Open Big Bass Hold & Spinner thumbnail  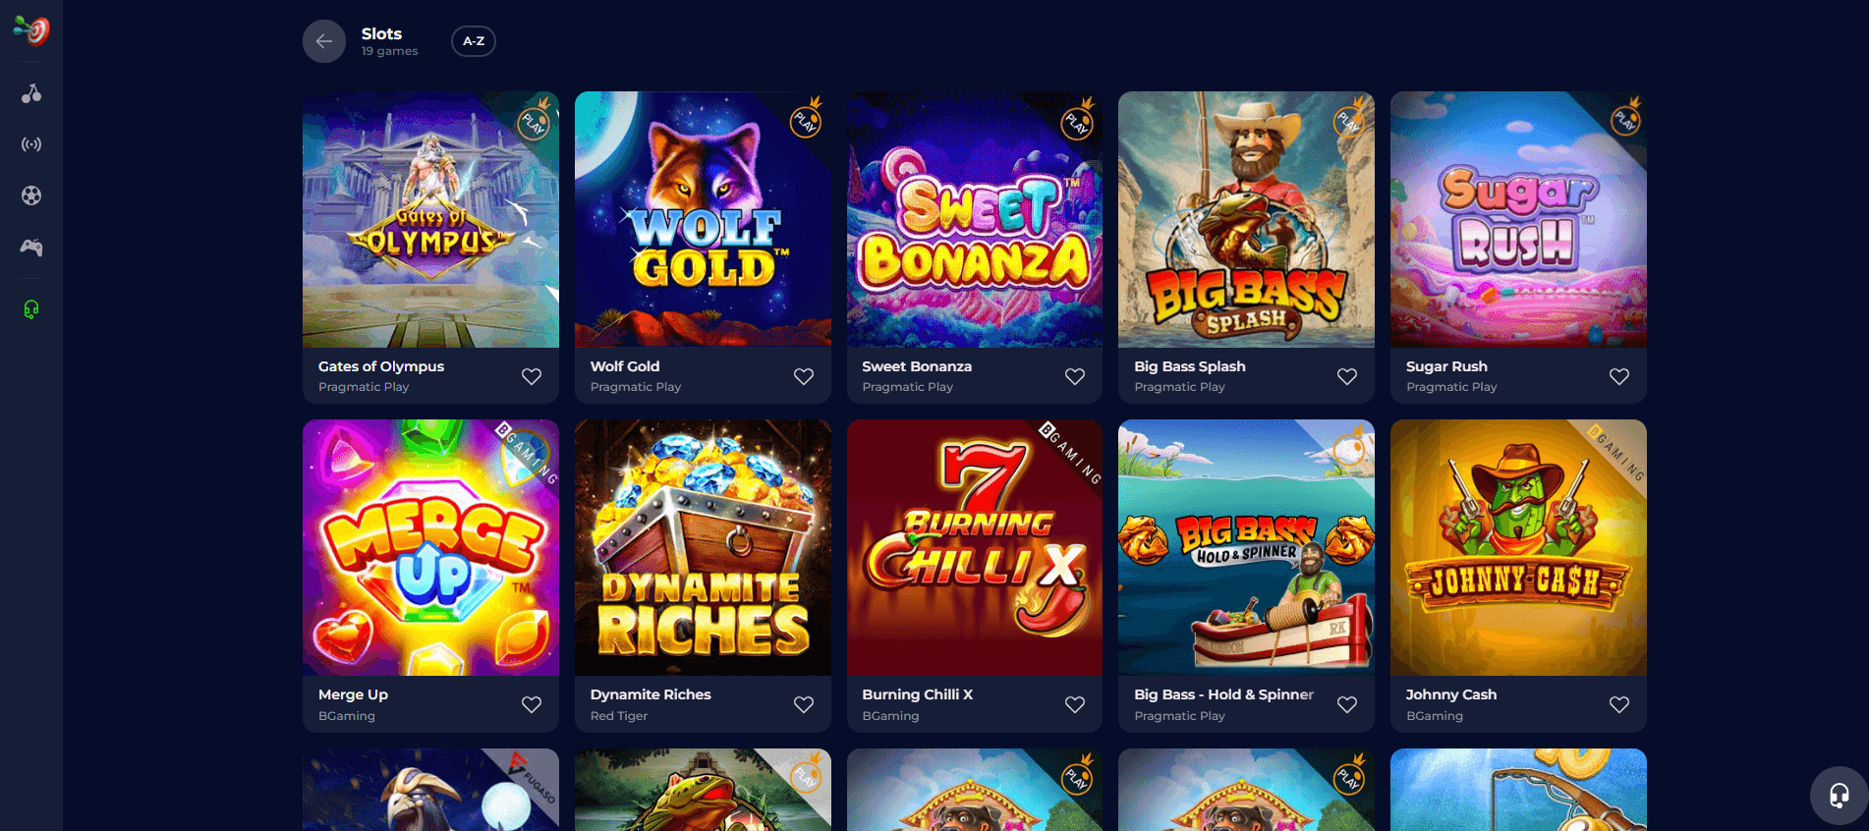1246,547
